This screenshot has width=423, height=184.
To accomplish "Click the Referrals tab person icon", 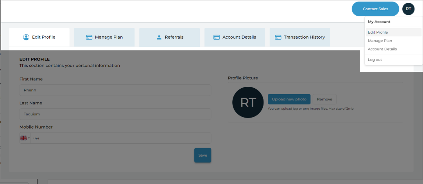I will coord(159,37).
